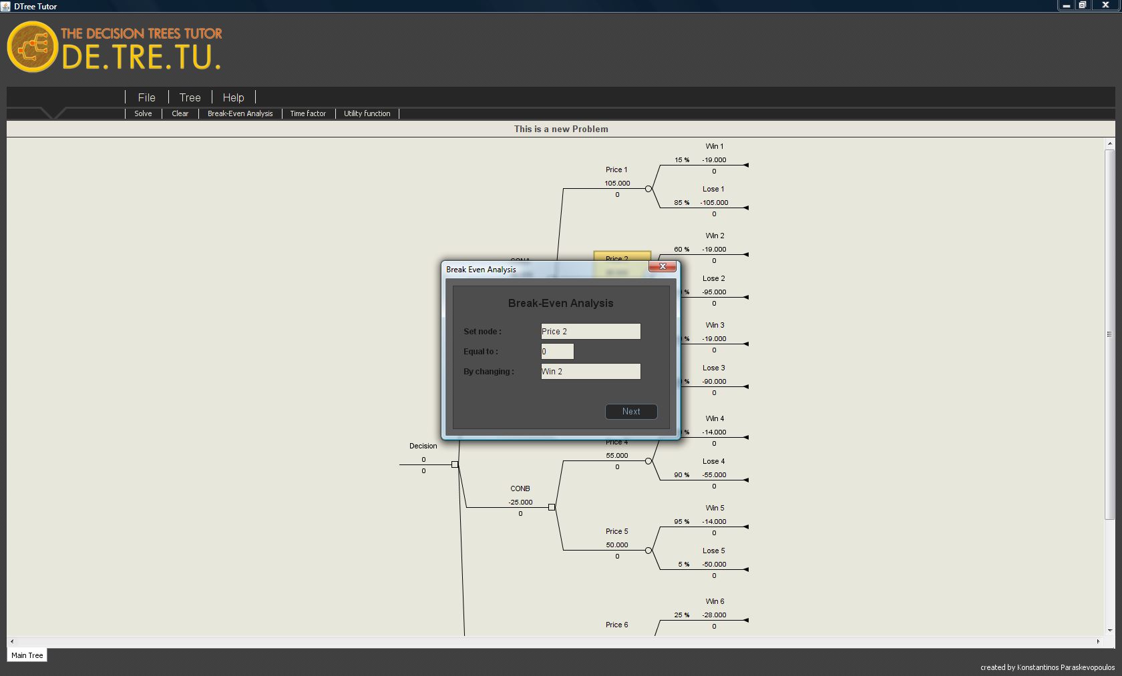Click the root Decision node square

[455, 464]
